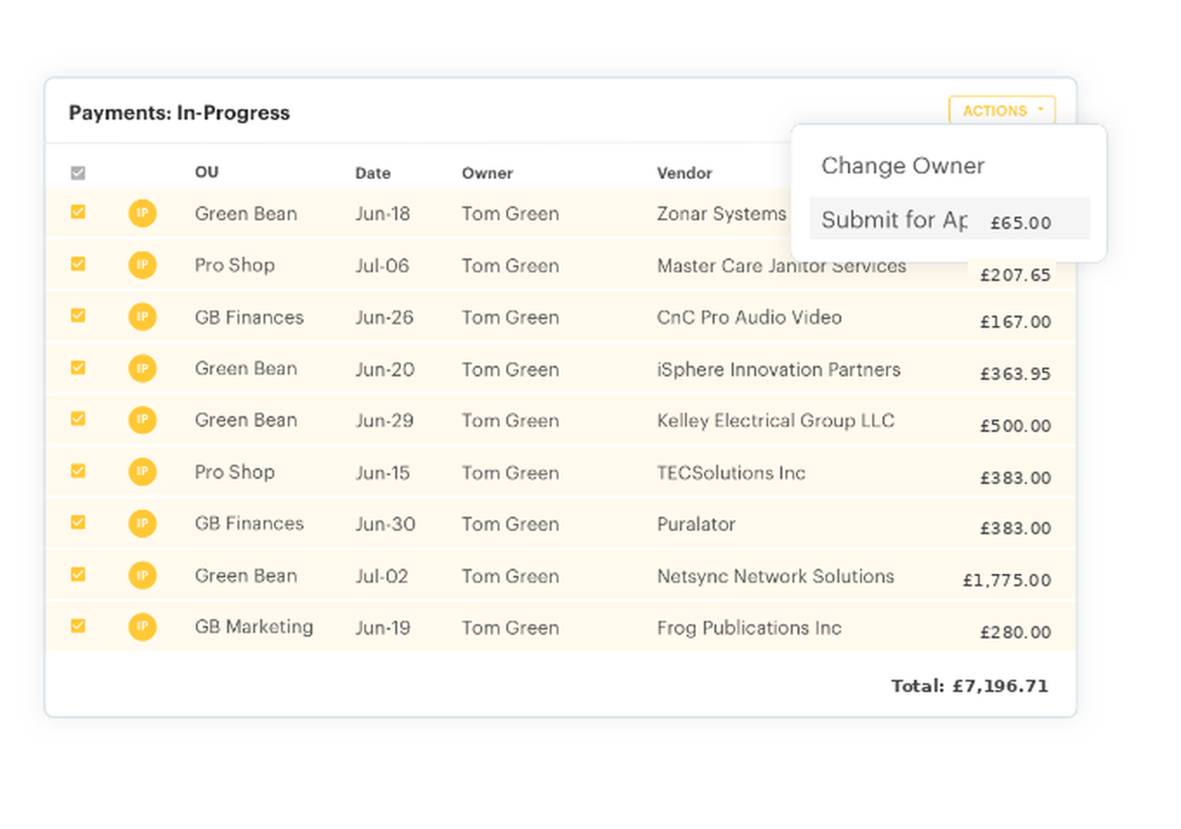Click the £167.00 amount
The image size is (1181, 829).
pyautogui.click(x=1015, y=322)
